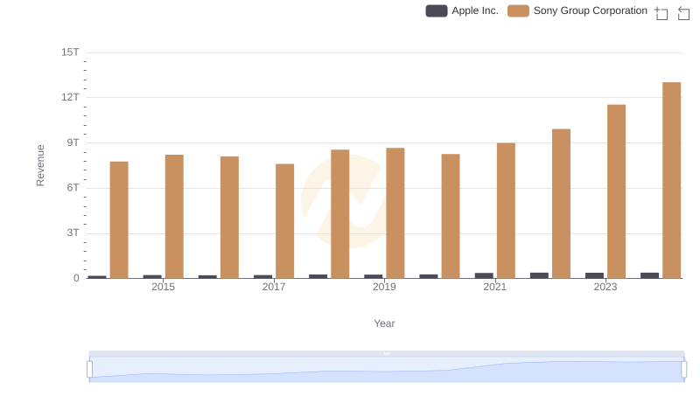Click the 2015 x-axis label
This screenshot has width=700, height=403.
pos(163,287)
